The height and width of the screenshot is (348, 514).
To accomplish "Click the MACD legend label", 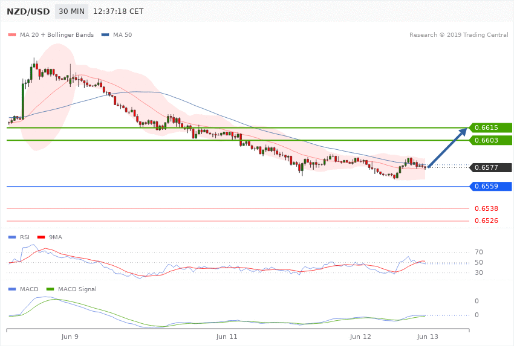I will coord(29,289).
